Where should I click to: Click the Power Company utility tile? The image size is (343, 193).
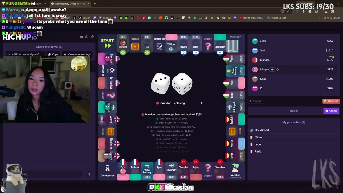pos(236,70)
